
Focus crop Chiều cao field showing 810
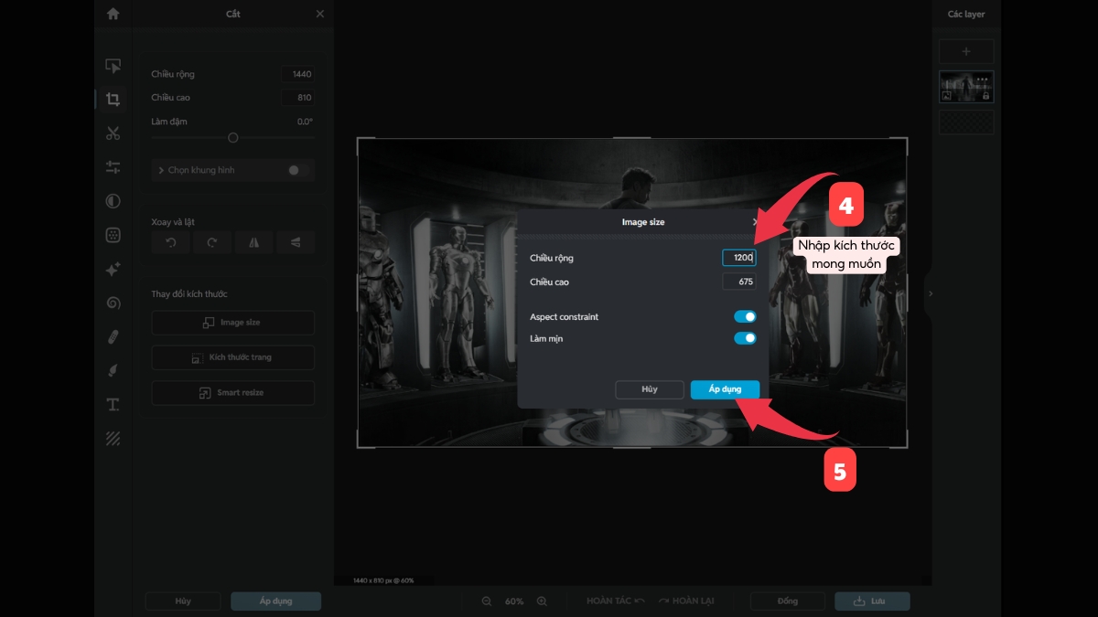(x=298, y=98)
